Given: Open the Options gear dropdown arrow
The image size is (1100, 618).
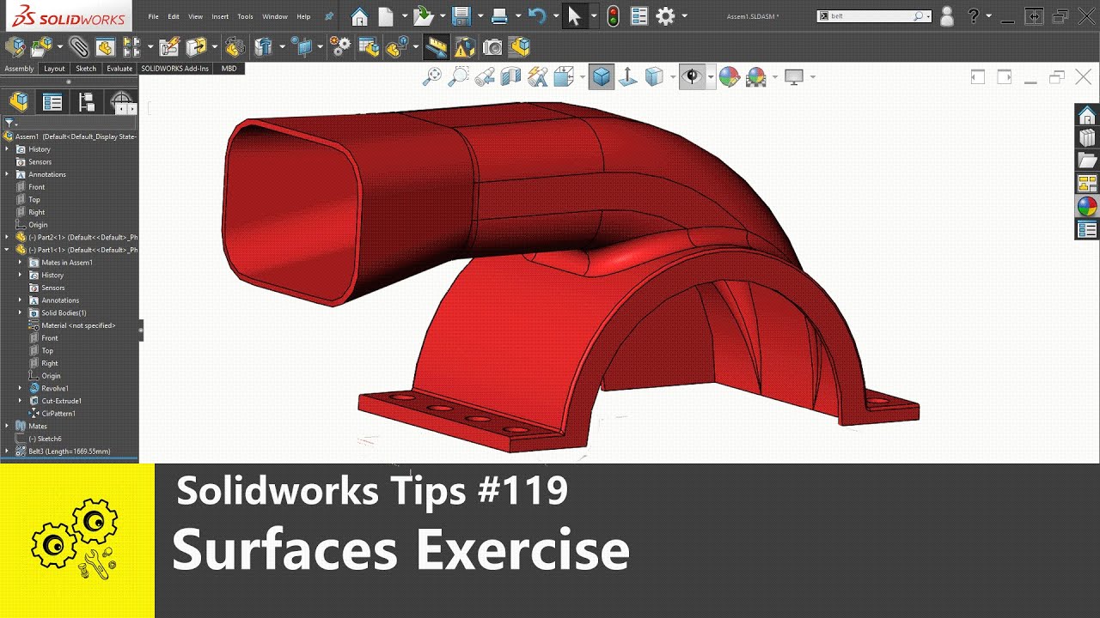Looking at the screenshot, I should click(x=684, y=16).
